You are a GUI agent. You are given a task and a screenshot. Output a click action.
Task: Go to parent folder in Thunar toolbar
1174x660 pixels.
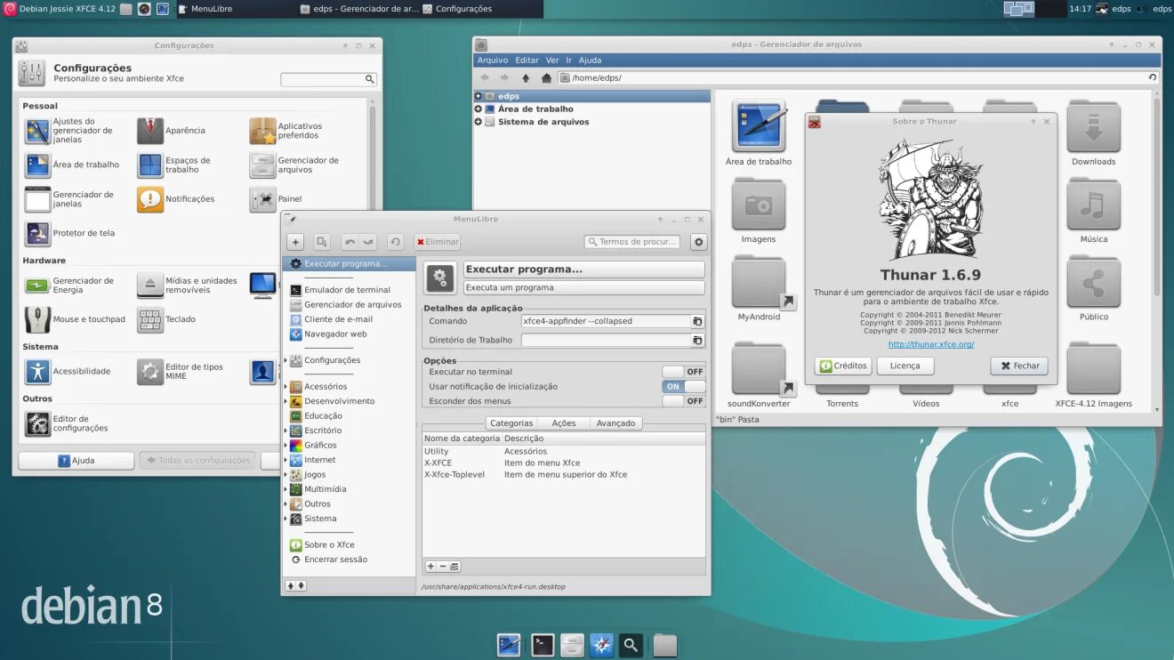pyautogui.click(x=526, y=78)
